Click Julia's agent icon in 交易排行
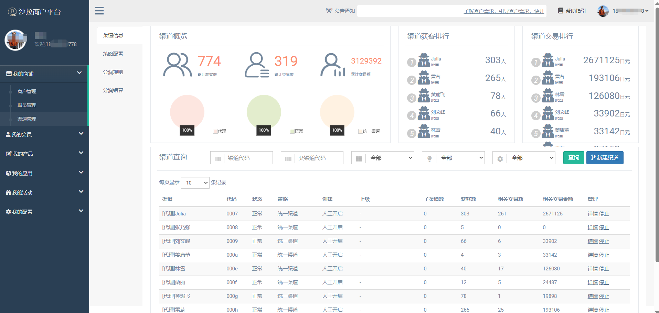 click(548, 60)
